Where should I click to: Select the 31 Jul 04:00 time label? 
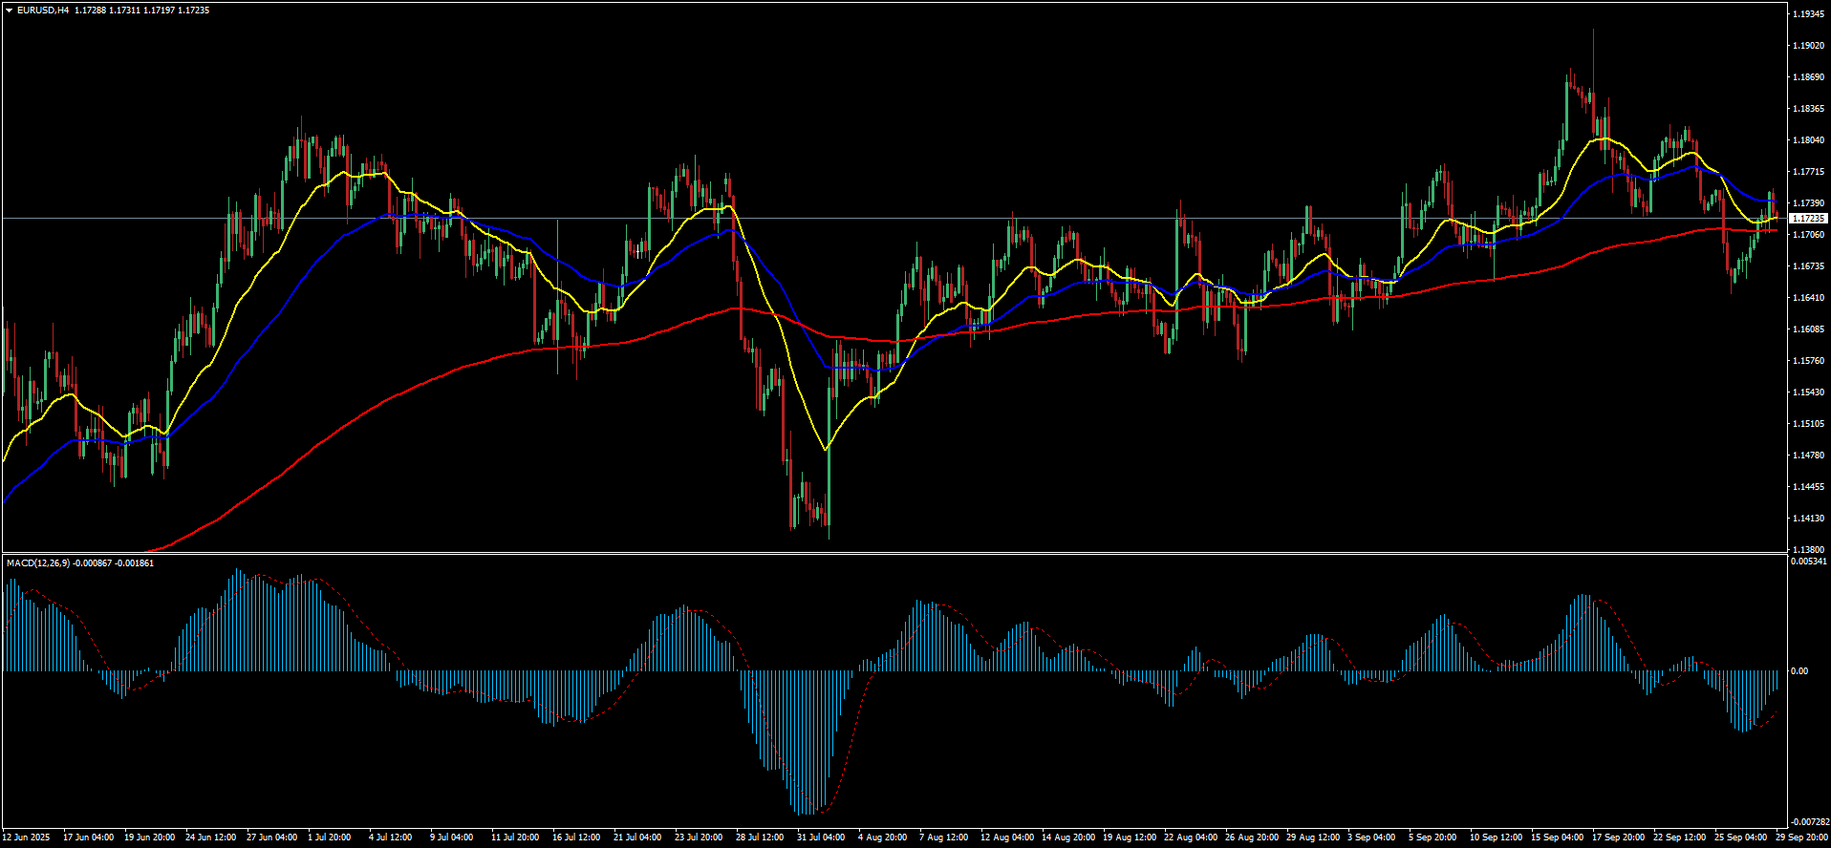[x=820, y=837]
